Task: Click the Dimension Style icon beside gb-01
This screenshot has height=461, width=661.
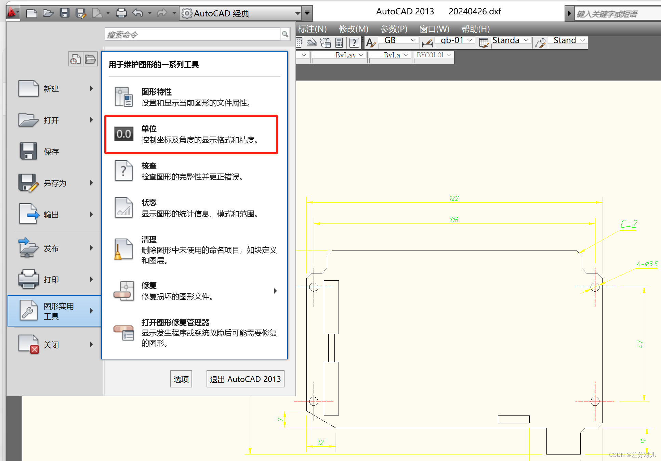Action: [427, 42]
